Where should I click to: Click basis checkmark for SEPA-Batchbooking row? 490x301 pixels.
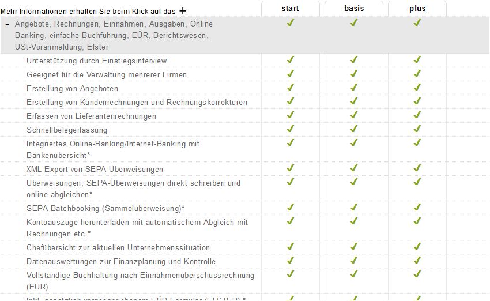(x=354, y=207)
